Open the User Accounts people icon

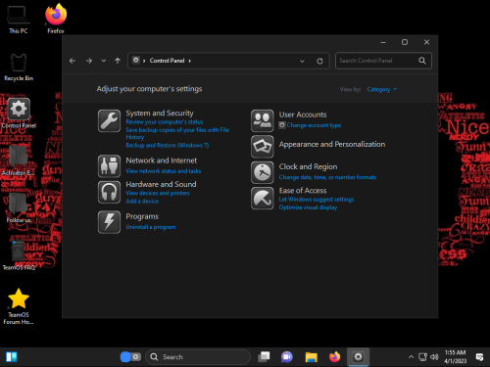point(262,120)
